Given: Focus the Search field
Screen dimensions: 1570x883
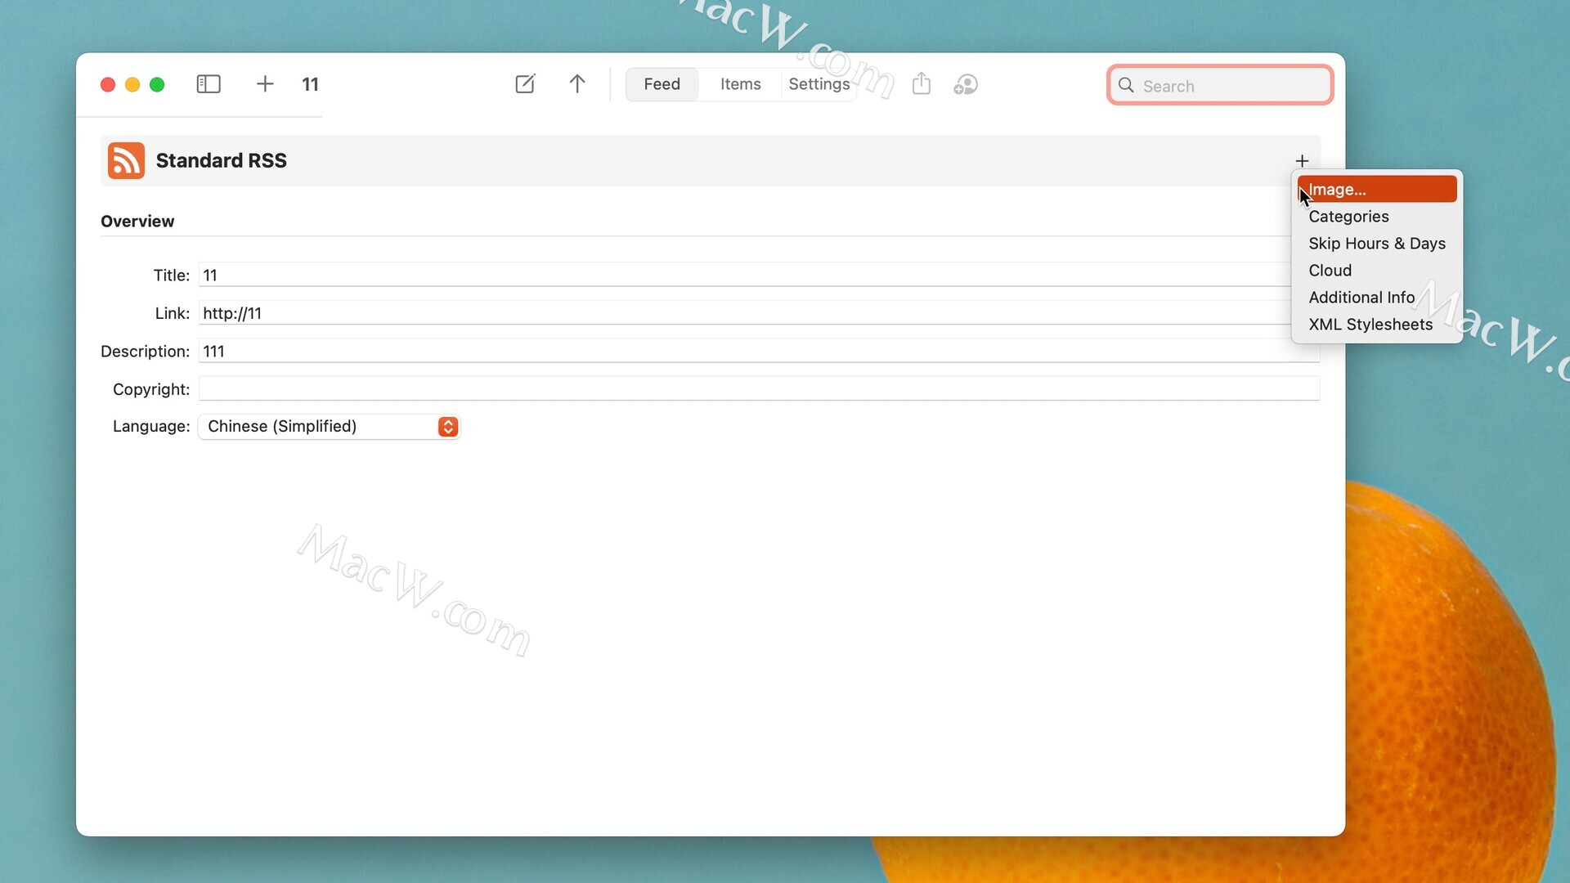Looking at the screenshot, I should click(1220, 85).
